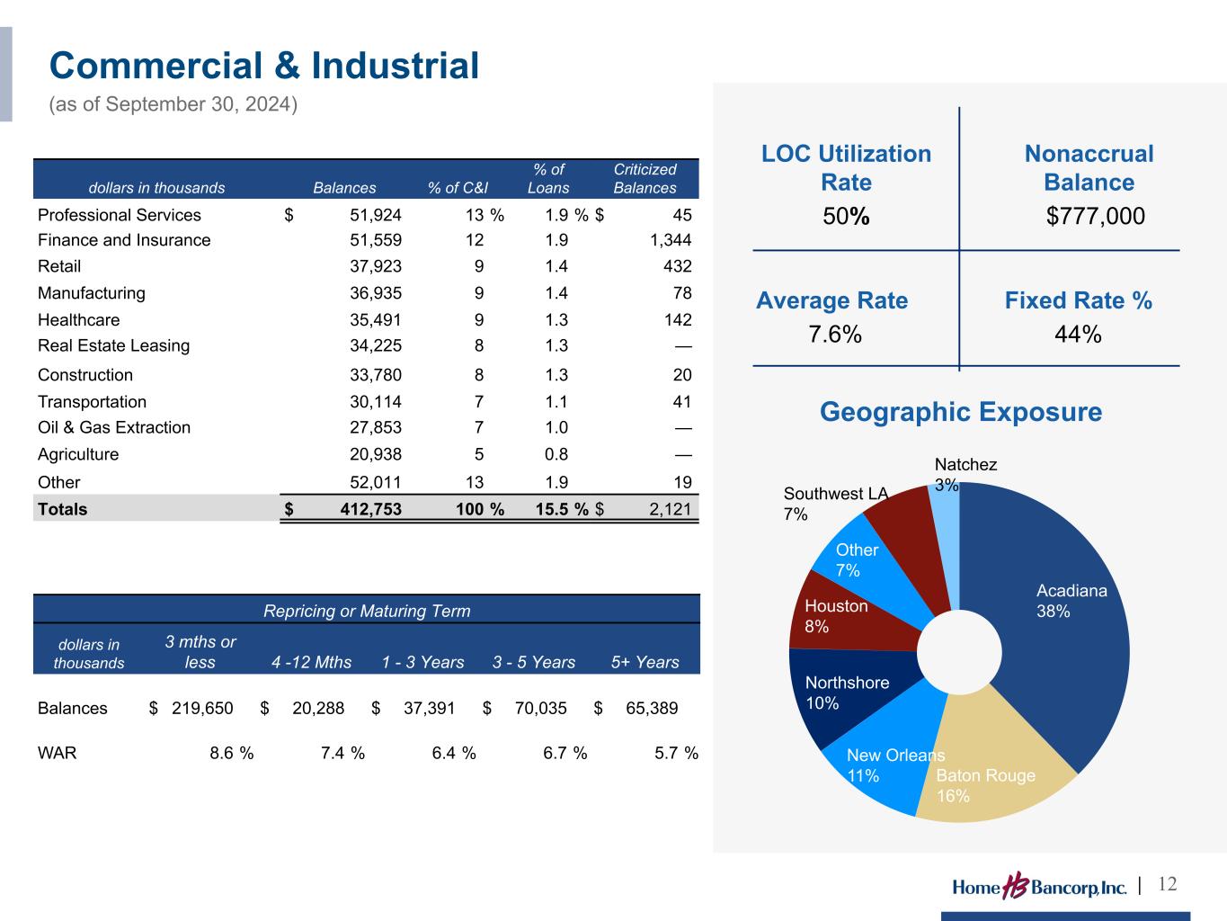Click the Totals balance value 412,753
1227x921 pixels.
(370, 510)
